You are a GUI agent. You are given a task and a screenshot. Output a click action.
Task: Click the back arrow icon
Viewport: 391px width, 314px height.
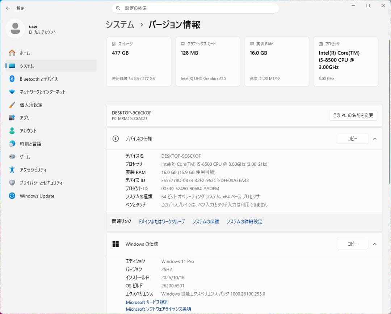tap(8, 8)
